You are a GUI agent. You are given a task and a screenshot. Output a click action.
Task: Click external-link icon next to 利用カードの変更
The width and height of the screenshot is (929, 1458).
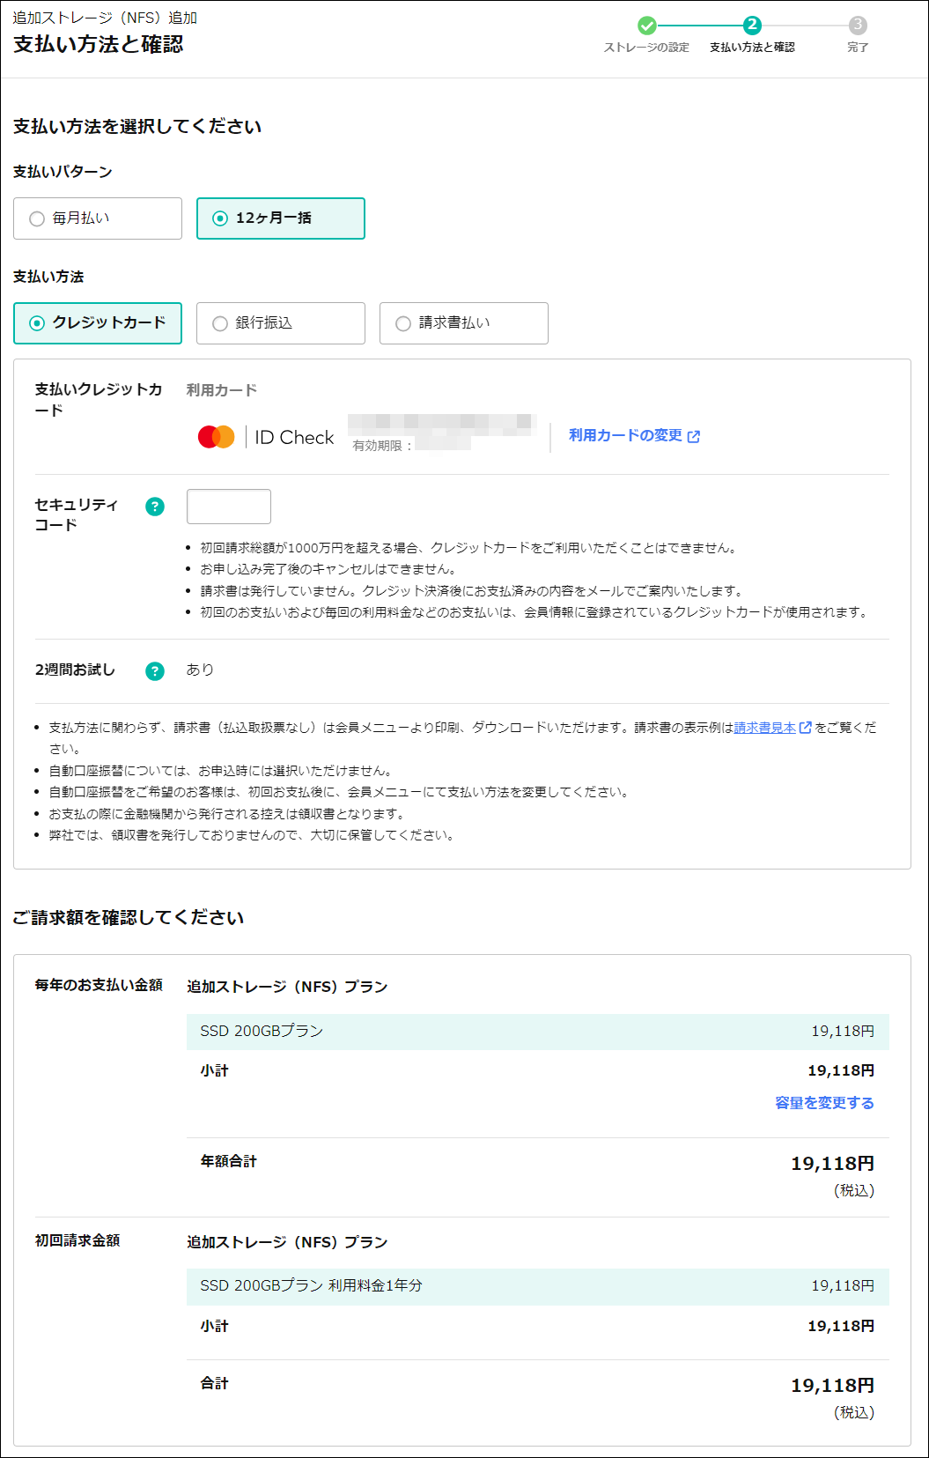click(694, 437)
